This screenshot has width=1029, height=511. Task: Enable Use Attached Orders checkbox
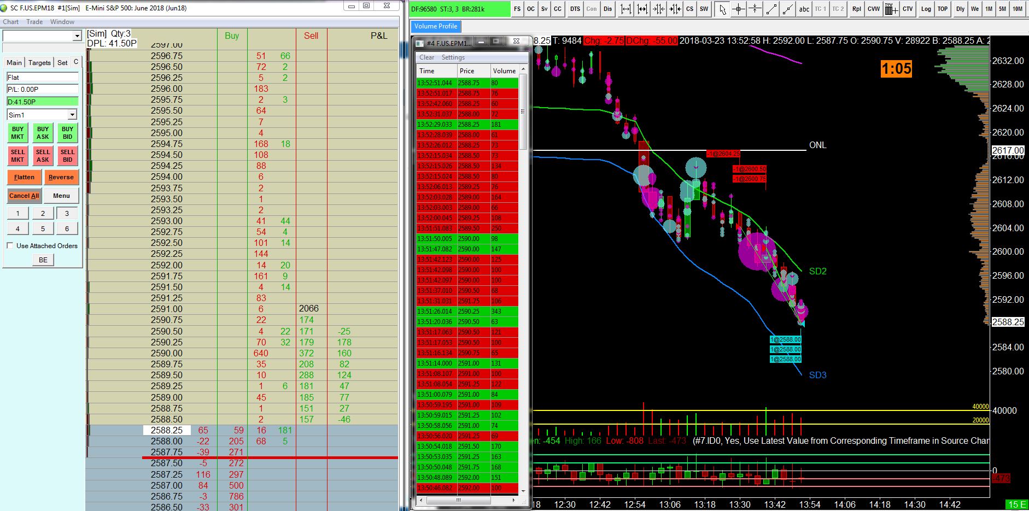coord(10,246)
